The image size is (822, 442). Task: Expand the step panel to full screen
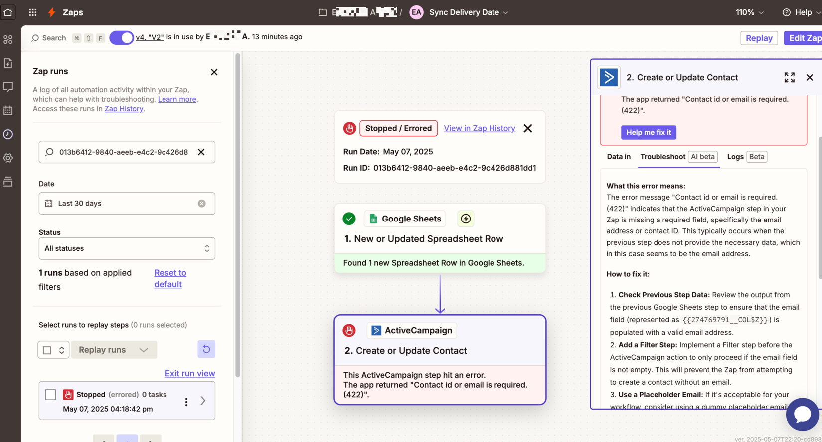tap(789, 77)
